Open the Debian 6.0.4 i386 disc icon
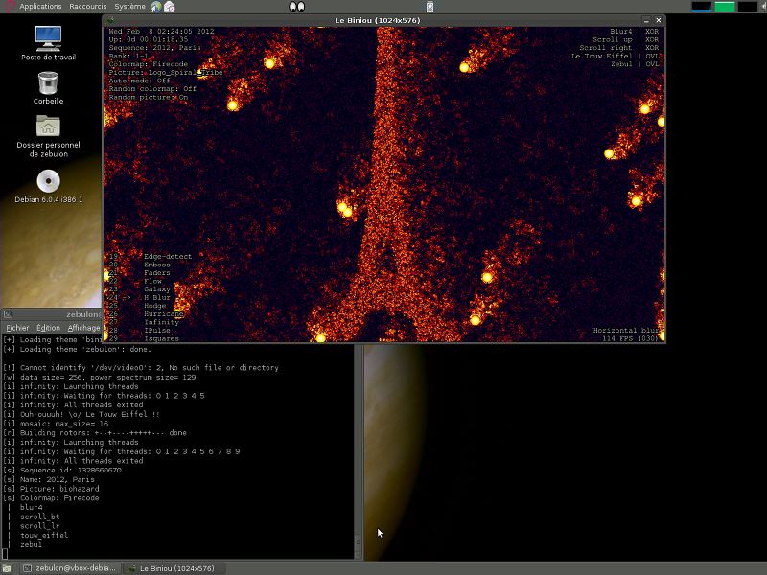 click(x=48, y=186)
